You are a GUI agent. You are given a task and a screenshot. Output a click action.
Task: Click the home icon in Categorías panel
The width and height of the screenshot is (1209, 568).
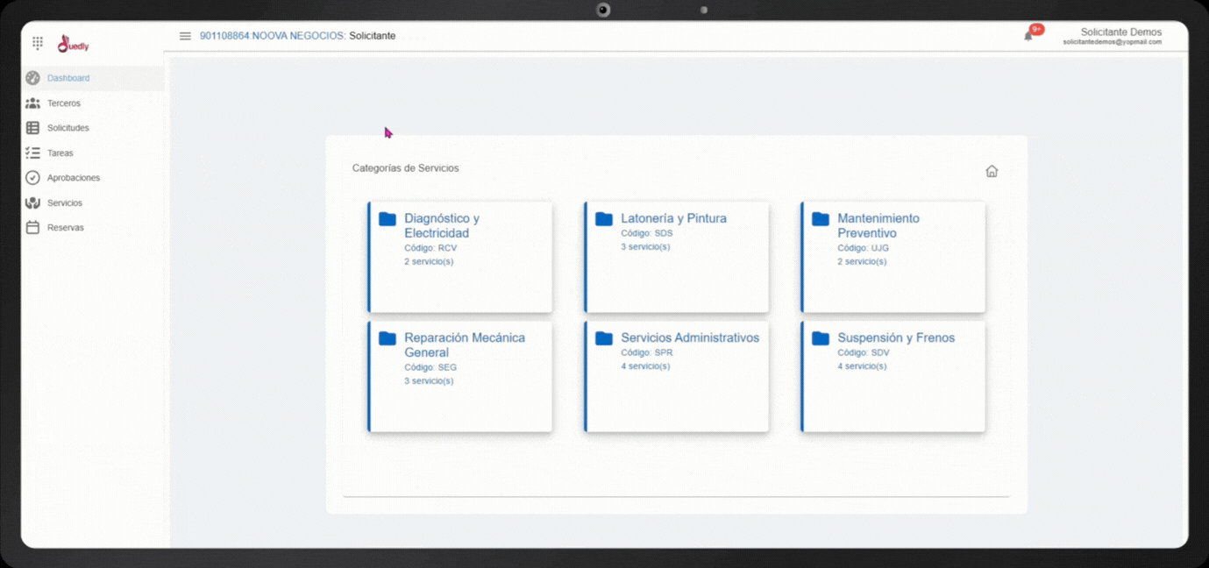(x=992, y=171)
